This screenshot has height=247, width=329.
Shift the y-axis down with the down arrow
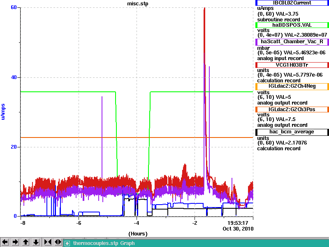(x=36, y=242)
